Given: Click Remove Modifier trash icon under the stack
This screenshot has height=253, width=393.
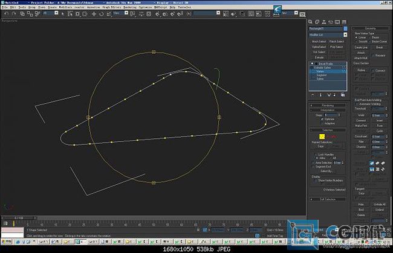Looking at the screenshot, I should (334, 95).
